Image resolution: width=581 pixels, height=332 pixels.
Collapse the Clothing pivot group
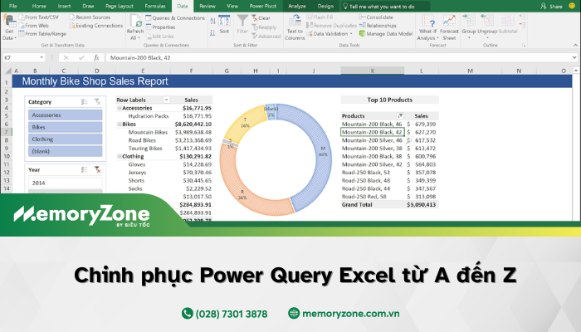pos(120,156)
